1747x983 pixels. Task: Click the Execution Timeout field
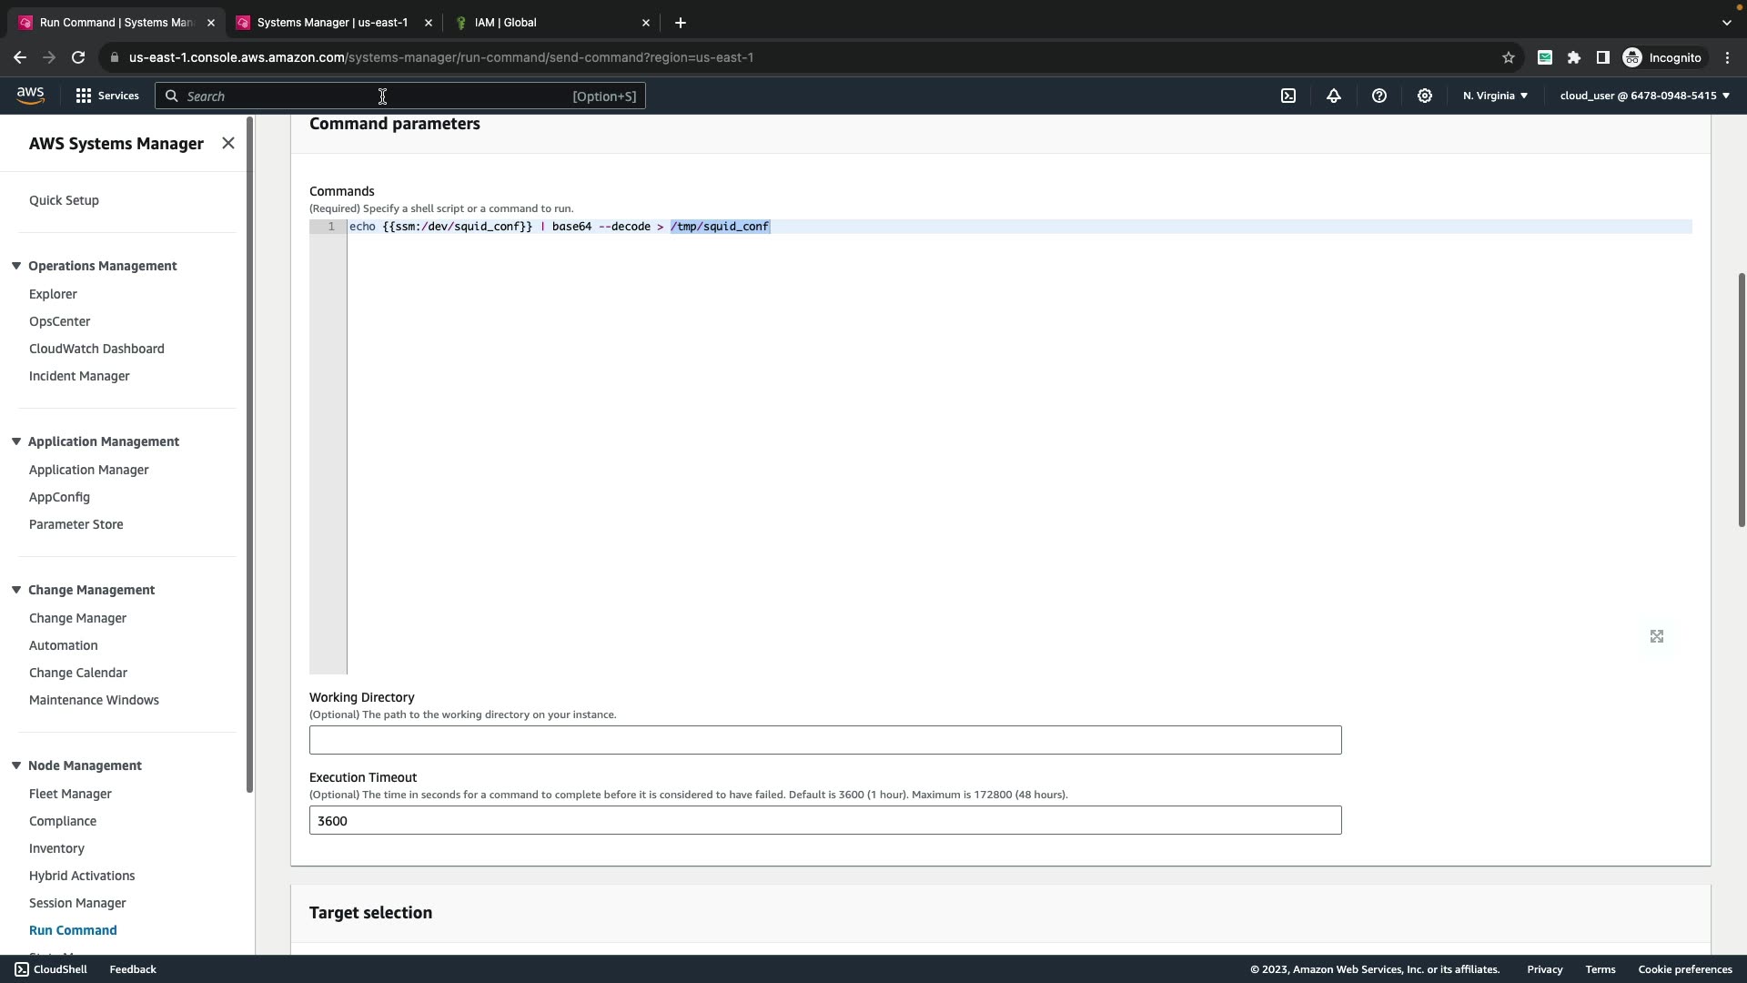(x=824, y=820)
